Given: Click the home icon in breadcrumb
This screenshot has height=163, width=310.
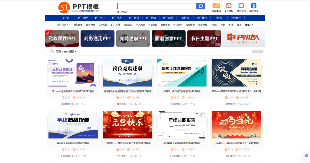Looking at the screenshot, I should click(x=51, y=52).
